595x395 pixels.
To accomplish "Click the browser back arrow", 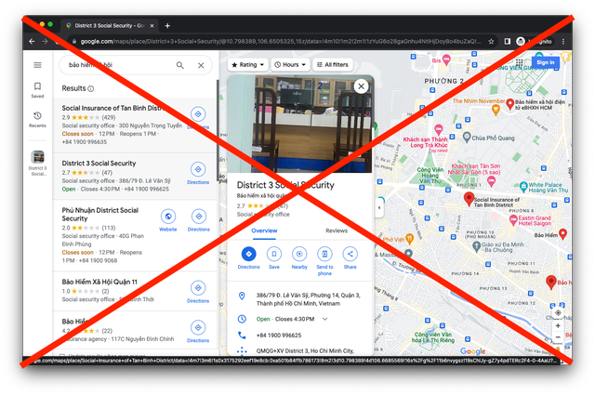I will point(32,42).
